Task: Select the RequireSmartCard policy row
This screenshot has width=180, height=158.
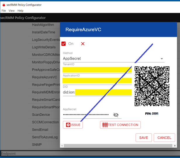Action: coord(44,100)
